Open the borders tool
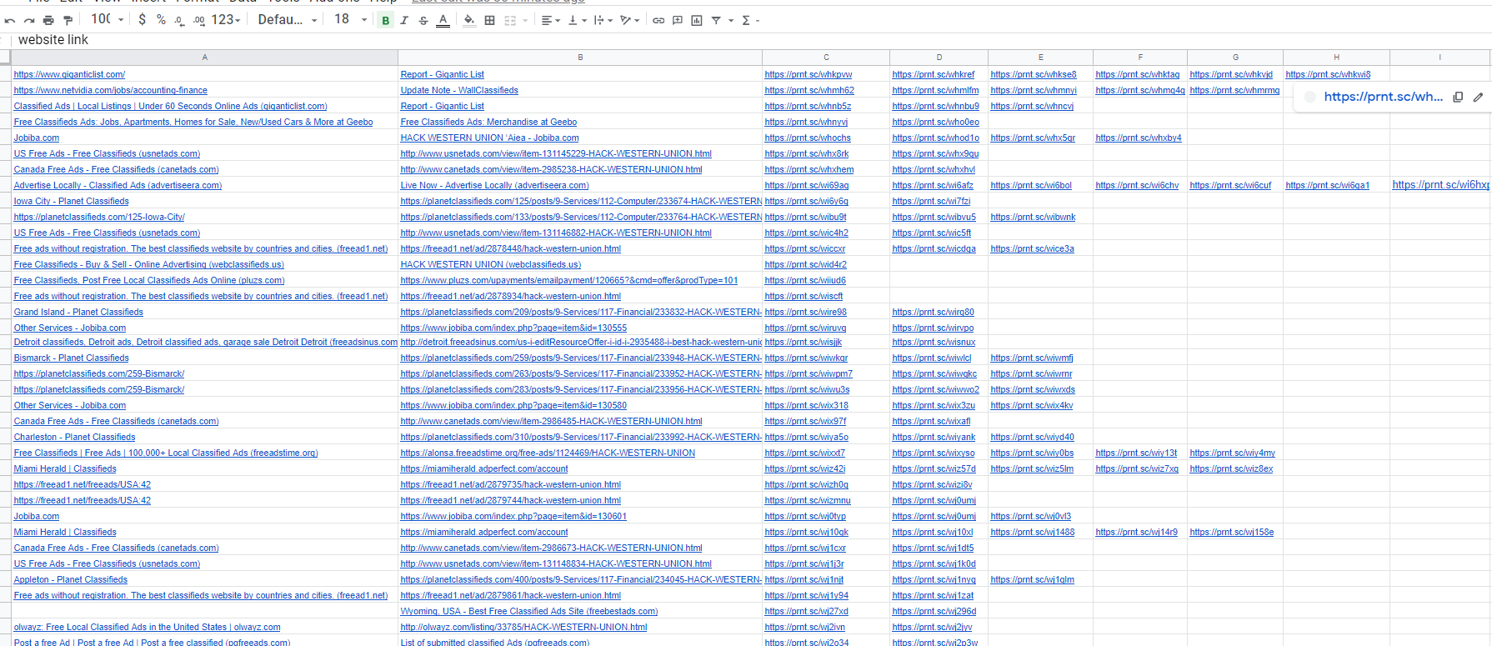The image size is (1492, 646). [490, 20]
